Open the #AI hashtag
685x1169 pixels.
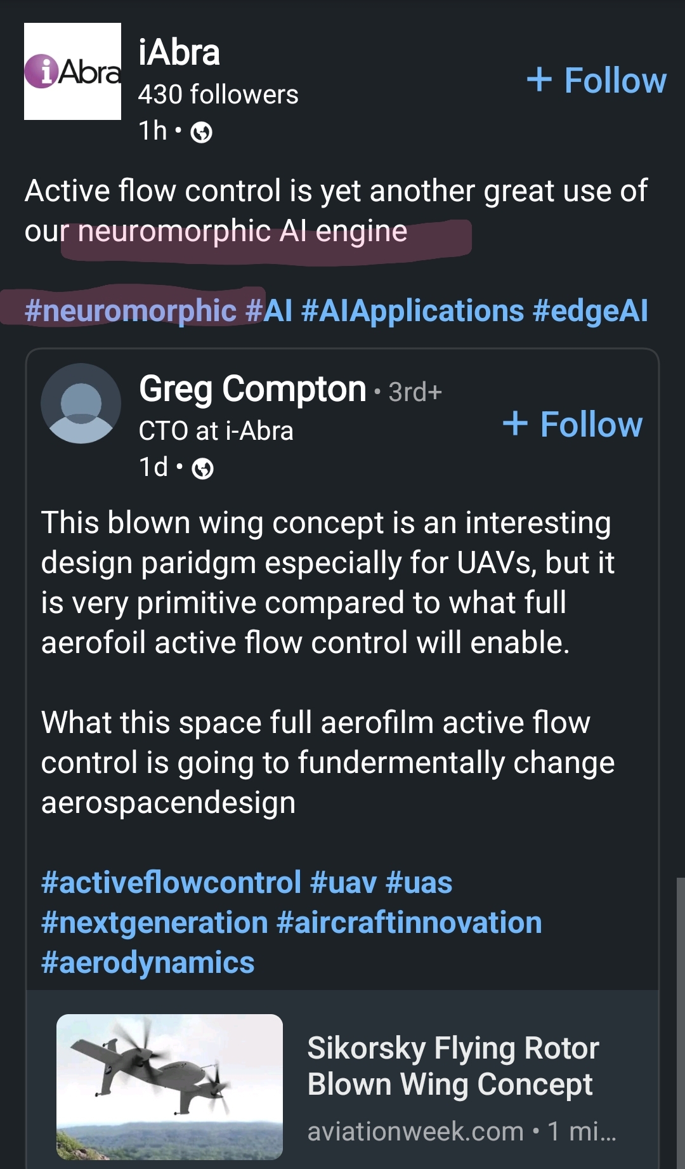269,311
